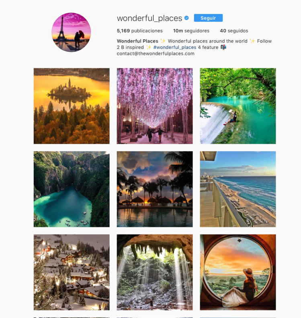
Task: Click the 5,169 publicaciones count
Action: (139, 31)
